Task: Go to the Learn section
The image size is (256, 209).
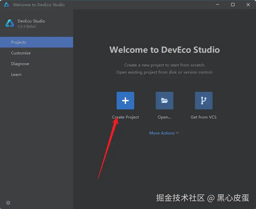Action: (x=37, y=74)
